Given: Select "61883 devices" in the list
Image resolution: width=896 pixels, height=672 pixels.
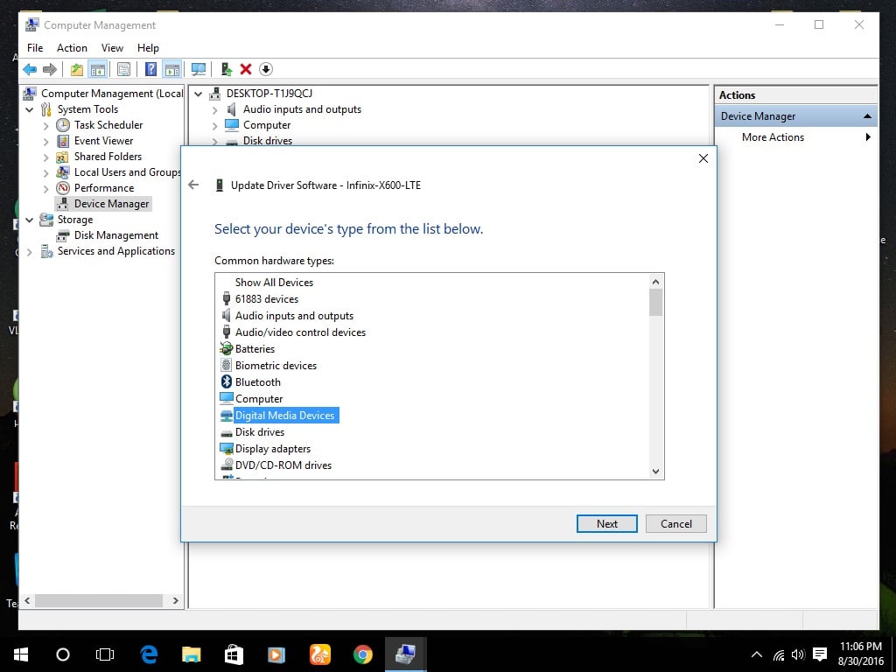Looking at the screenshot, I should coord(267,299).
